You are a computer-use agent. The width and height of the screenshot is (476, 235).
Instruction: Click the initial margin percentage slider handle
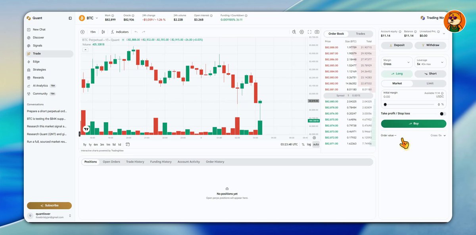(x=385, y=104)
